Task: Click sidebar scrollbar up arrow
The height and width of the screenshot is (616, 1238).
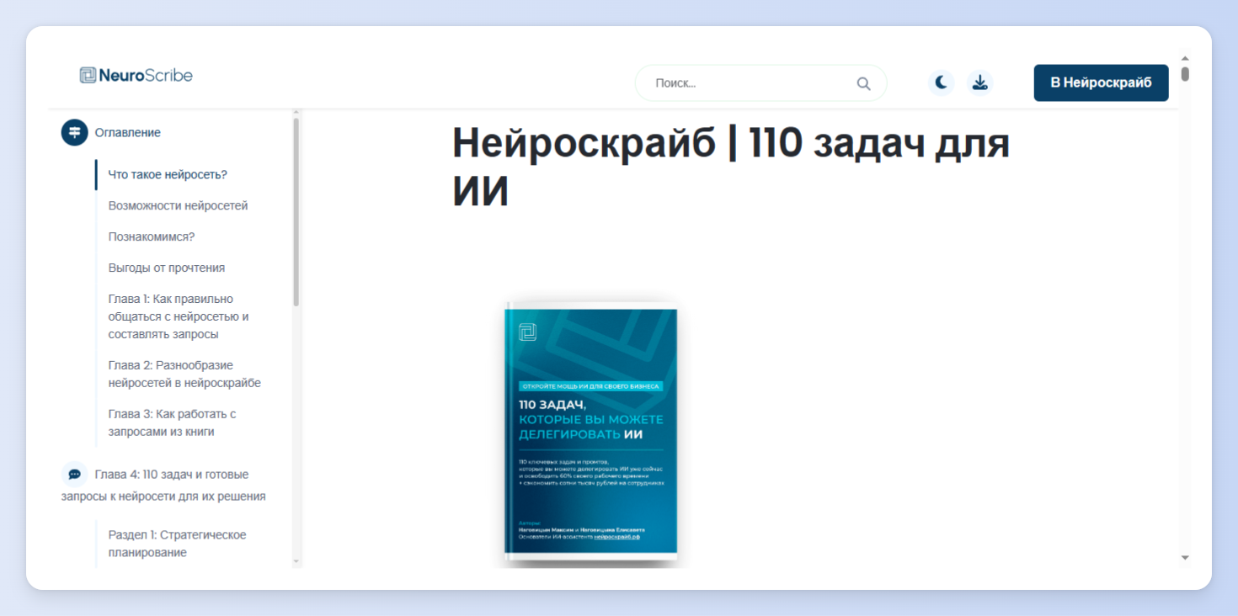Action: click(296, 113)
